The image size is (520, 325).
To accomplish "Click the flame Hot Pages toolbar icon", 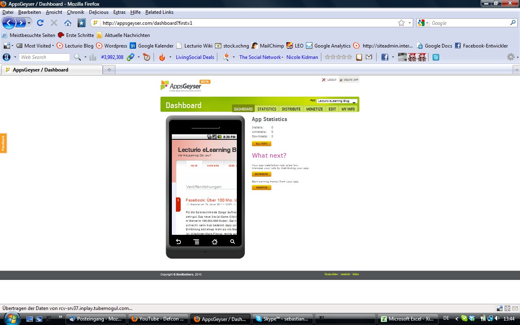I will (x=162, y=57).
